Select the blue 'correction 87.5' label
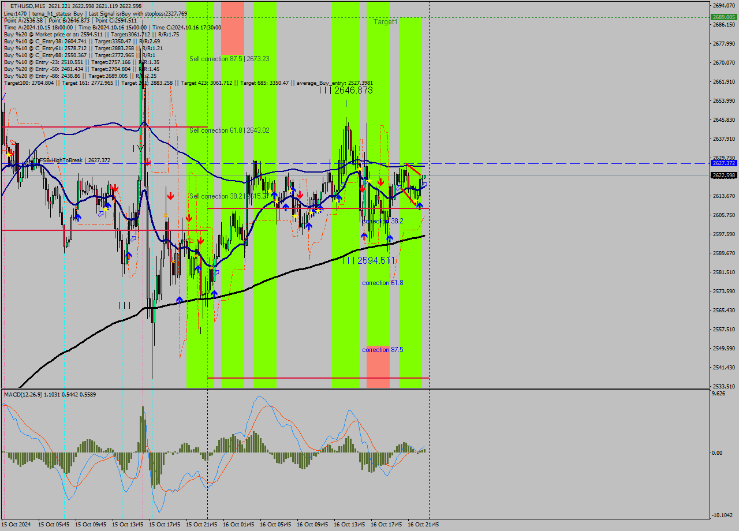739x531 pixels. (383, 350)
